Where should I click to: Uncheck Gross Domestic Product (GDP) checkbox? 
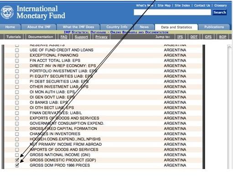coord(17,160)
